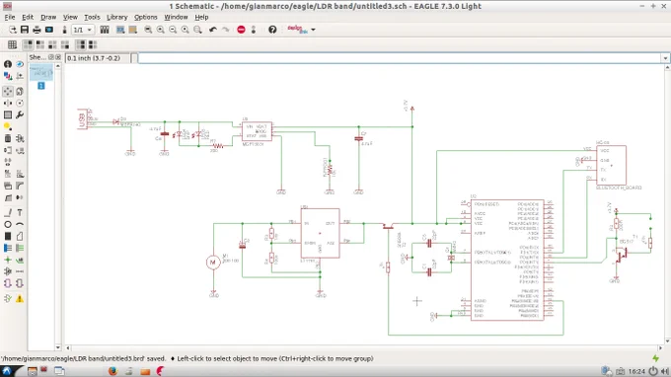Open the sheet selector 1/1 dropdown
This screenshot has height=377, width=671.
(83, 30)
